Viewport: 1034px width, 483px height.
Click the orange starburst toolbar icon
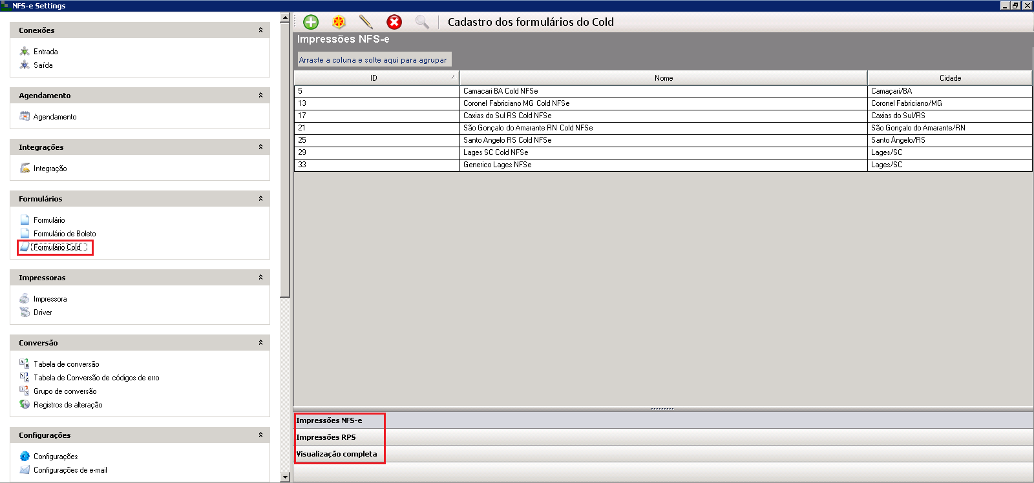coord(339,22)
